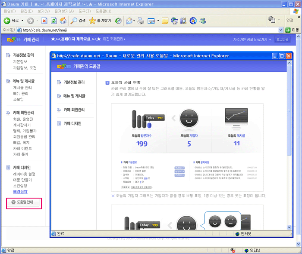Open 탈퇴, 가입불가 in main sidebar
Image resolution: width=302 pixels, height=254 pixels.
(25, 131)
